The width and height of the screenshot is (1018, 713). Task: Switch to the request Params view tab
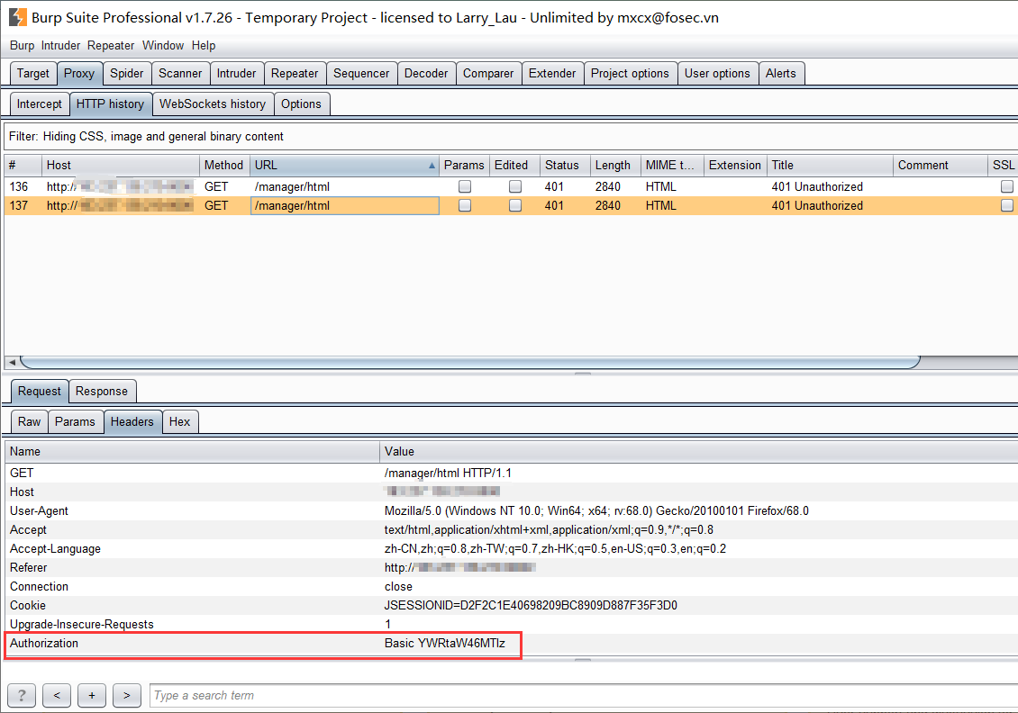pyautogui.click(x=76, y=421)
